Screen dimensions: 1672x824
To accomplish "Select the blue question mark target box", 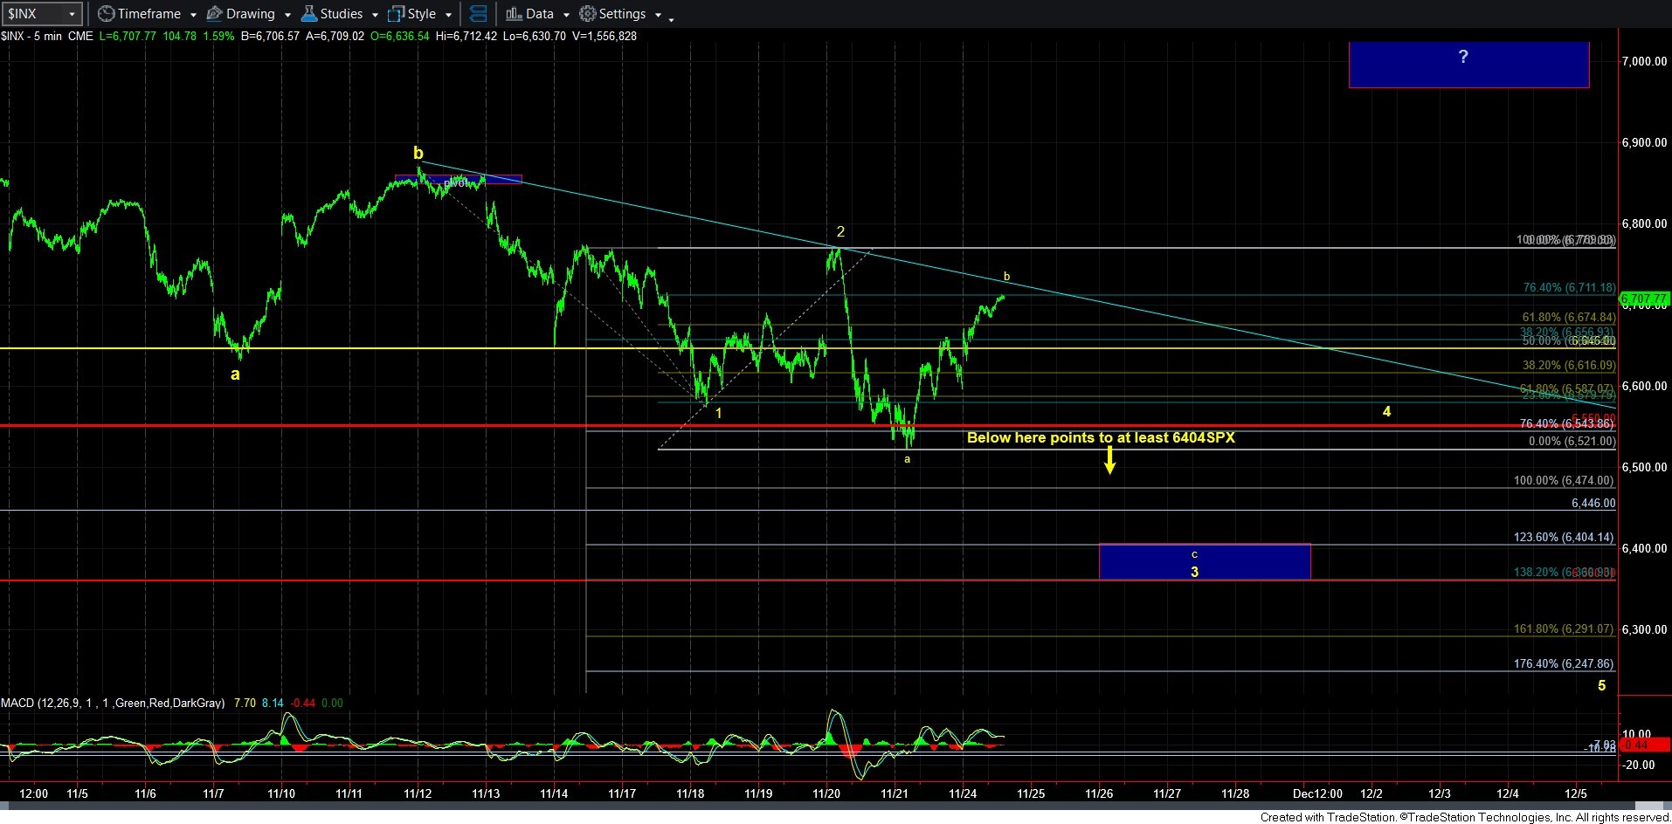I will (x=1468, y=65).
